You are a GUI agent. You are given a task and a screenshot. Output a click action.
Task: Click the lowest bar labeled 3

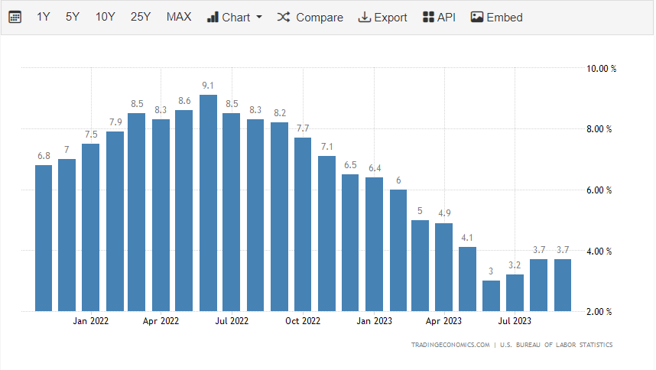(491, 296)
